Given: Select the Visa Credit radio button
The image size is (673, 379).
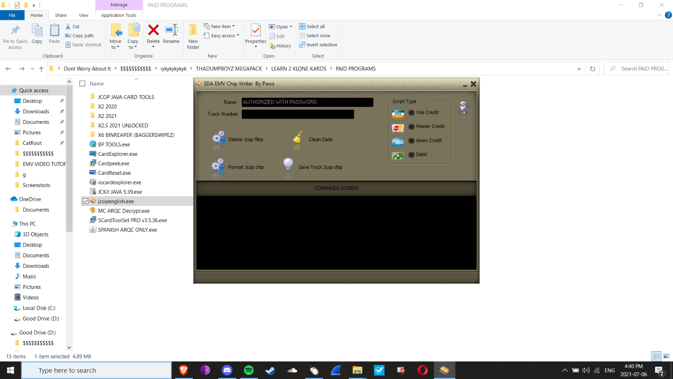Looking at the screenshot, I should coord(411,112).
